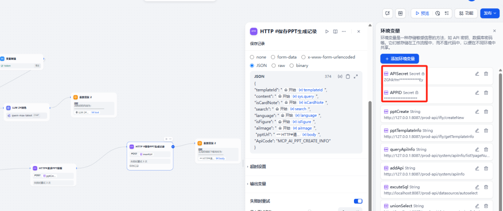Viewport: 503px width, 211px height.
Task: Expand the 发布 publish dropdown
Action: 490,13
